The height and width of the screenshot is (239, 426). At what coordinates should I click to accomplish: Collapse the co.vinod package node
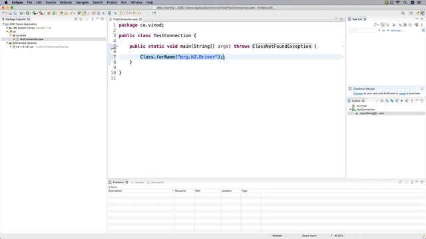(11, 35)
